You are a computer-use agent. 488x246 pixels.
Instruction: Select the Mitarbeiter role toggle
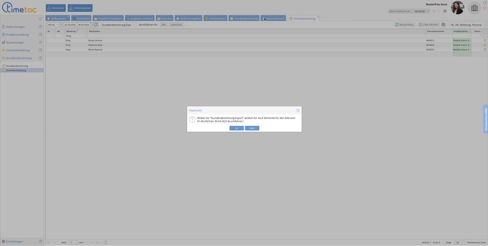tap(56, 8)
